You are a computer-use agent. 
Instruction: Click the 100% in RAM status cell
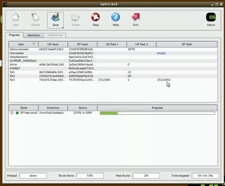pos(82,113)
